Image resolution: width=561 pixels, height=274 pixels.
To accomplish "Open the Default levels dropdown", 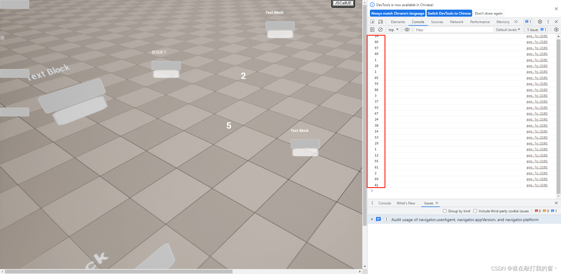I will 508,30.
